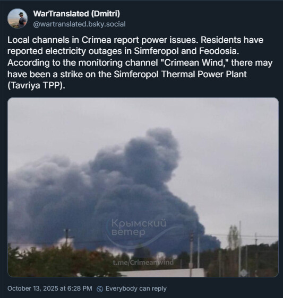Click the word "Feodosia" in the post
283x298 pixels.
(219, 51)
